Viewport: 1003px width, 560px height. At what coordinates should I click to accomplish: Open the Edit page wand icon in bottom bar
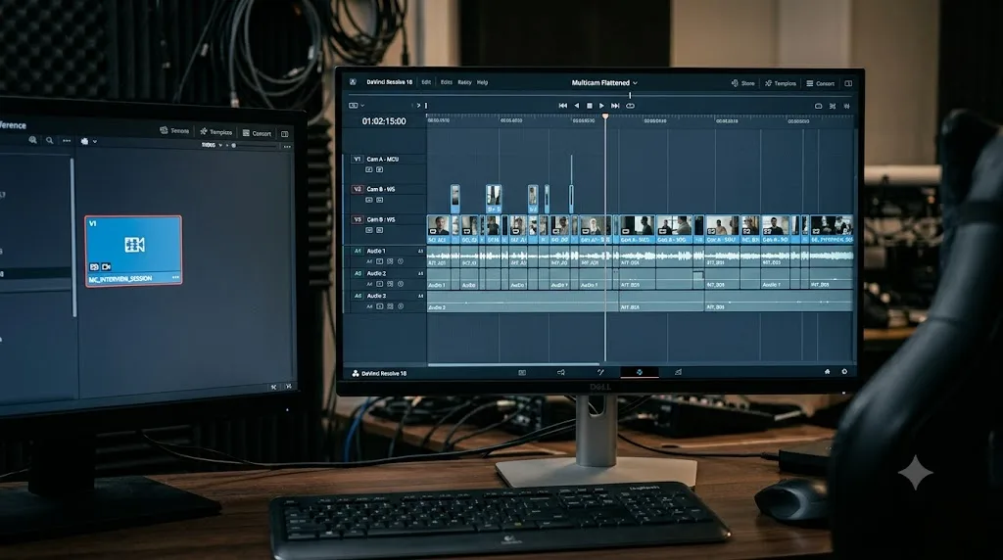[x=600, y=372]
